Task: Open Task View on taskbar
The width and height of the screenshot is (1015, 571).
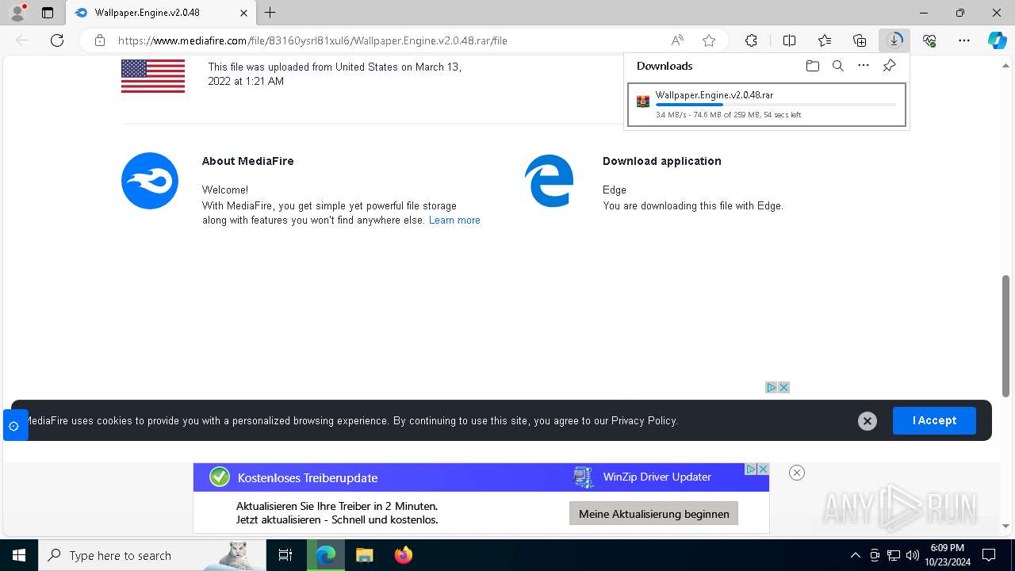Action: click(x=285, y=555)
